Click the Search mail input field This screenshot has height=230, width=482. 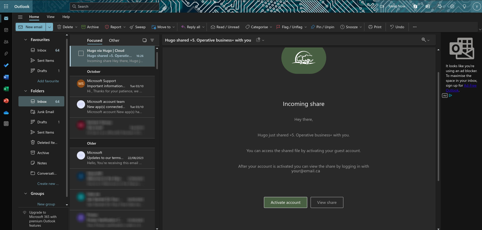pyautogui.click(x=115, y=6)
